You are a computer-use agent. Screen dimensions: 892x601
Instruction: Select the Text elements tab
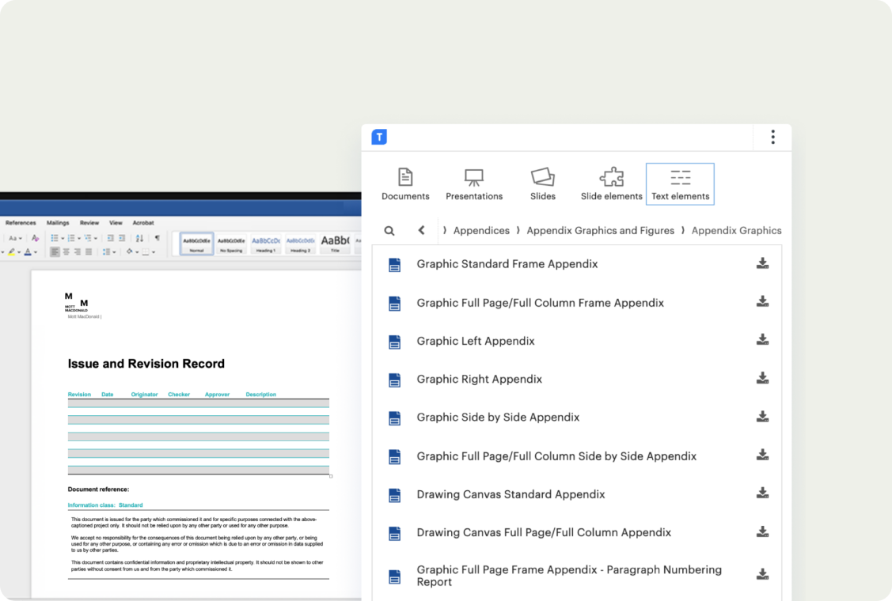pos(680,184)
